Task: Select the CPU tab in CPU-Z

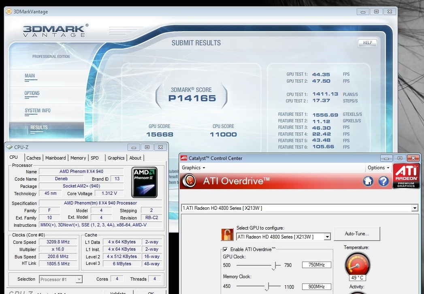Action: 13,157
